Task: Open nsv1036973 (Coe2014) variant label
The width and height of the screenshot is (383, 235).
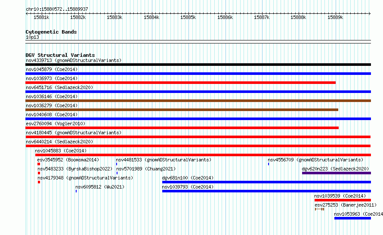Action: pos(52,78)
